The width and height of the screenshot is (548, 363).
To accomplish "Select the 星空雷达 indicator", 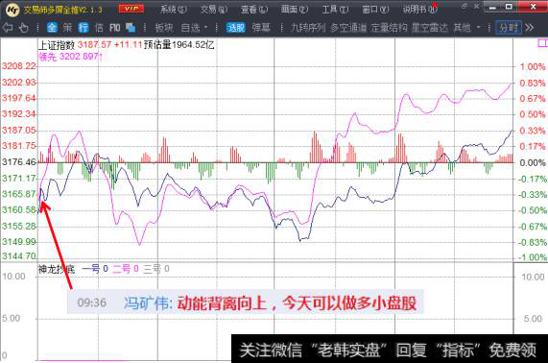I will pos(429,28).
